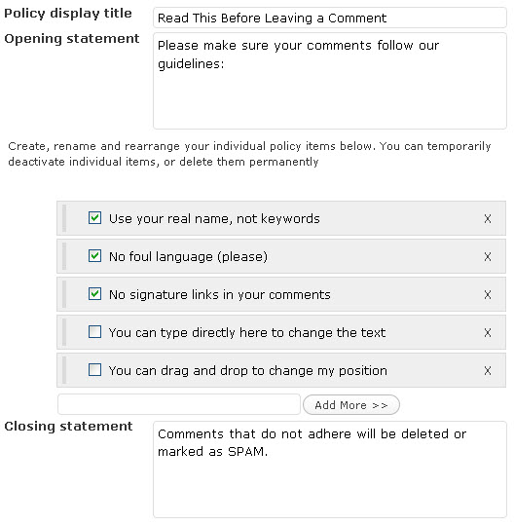Edit the text 'You can type directly here to change the text'
Image resolution: width=514 pixels, height=525 pixels.
[x=247, y=333]
